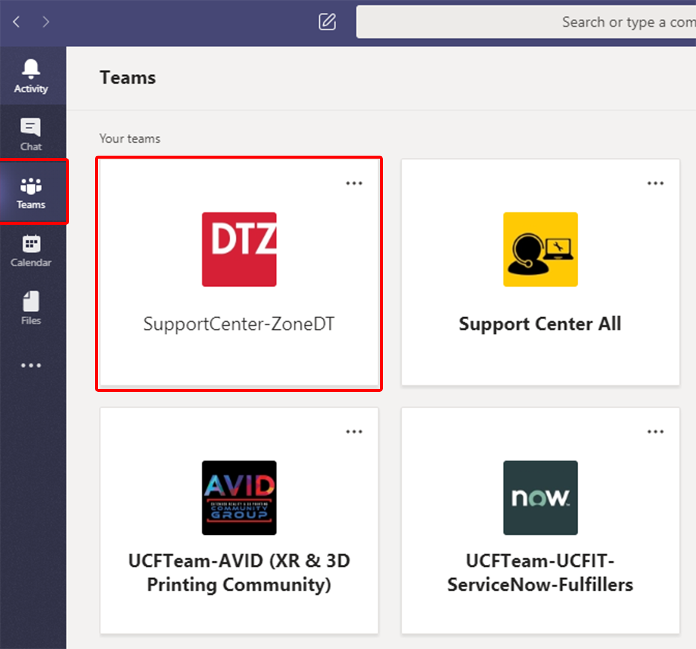Open the SupportCenter-ZoneDT team name
This screenshot has height=649, width=696.
[x=239, y=324]
